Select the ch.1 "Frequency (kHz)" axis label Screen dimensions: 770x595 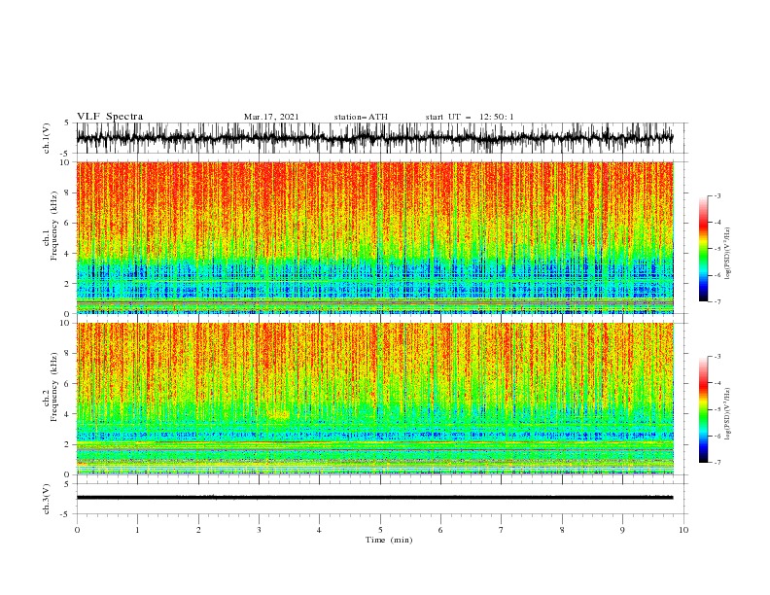pos(54,226)
